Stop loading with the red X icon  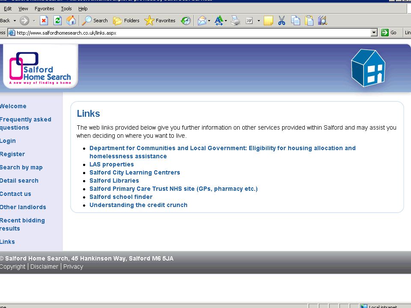coord(44,21)
